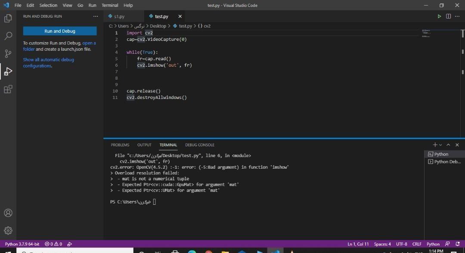Switch to the PROBLEMS panel tab
465x253 pixels.
click(x=120, y=145)
